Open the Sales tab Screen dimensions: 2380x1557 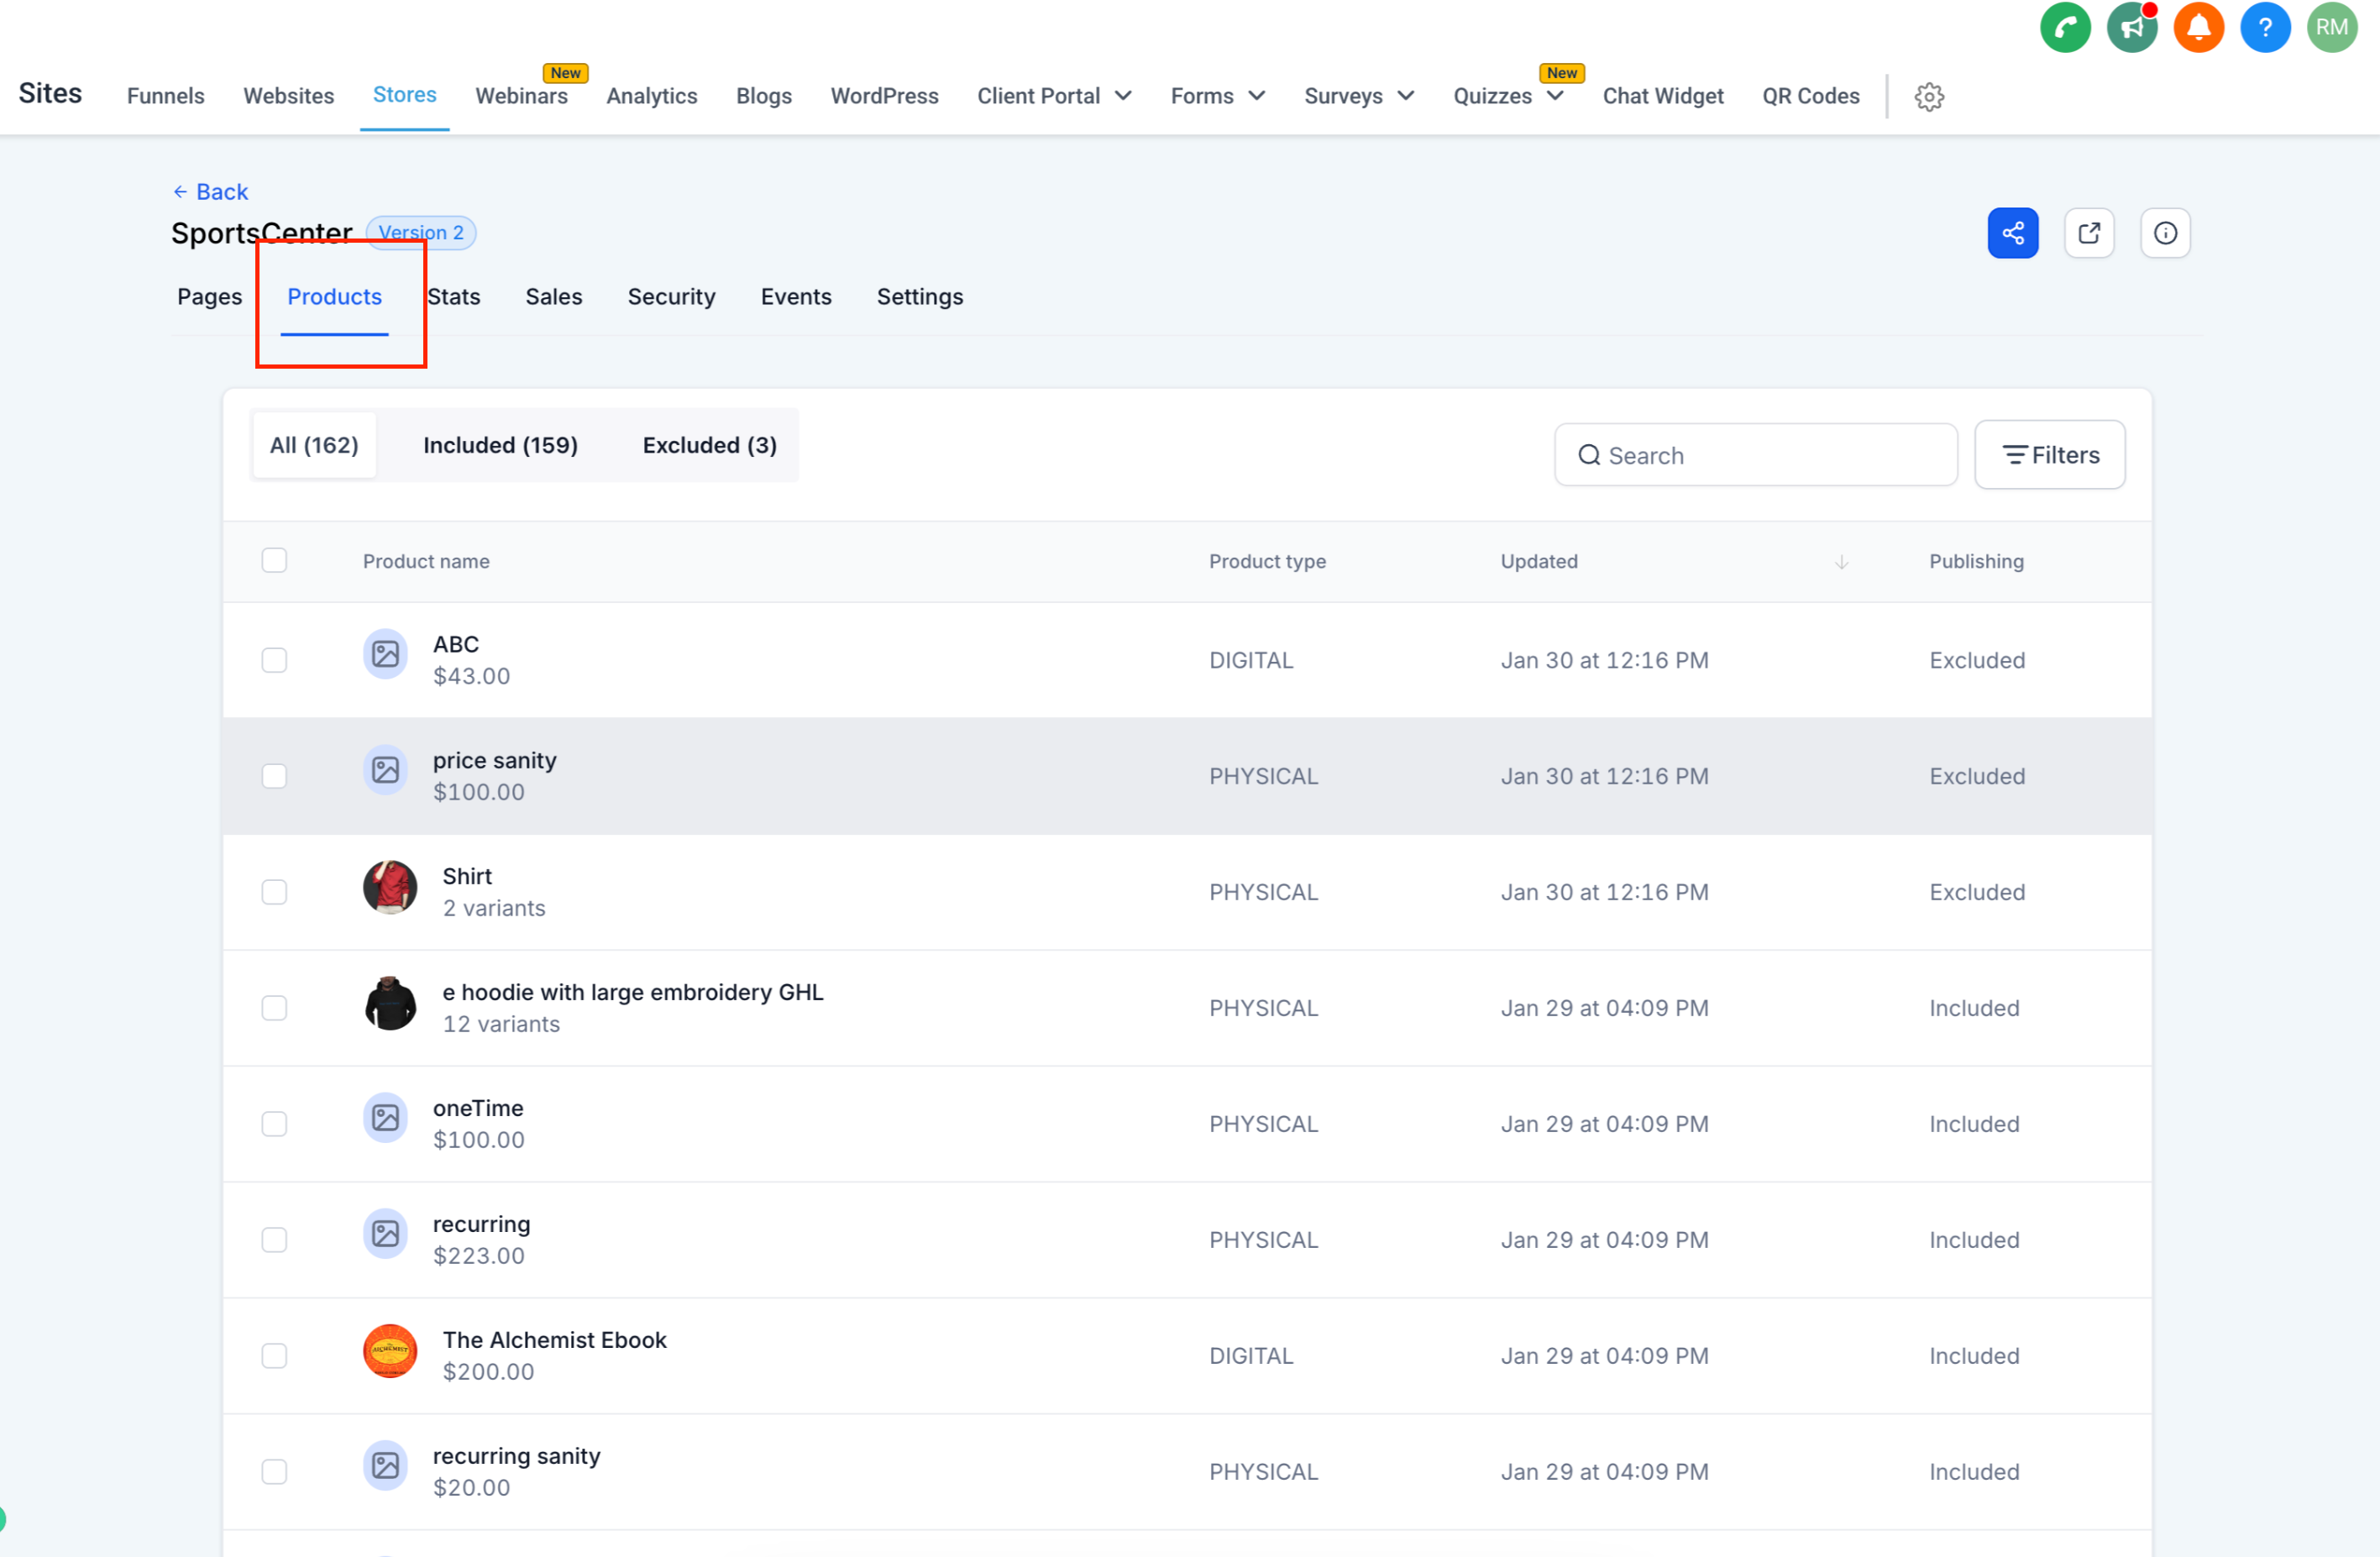point(553,297)
